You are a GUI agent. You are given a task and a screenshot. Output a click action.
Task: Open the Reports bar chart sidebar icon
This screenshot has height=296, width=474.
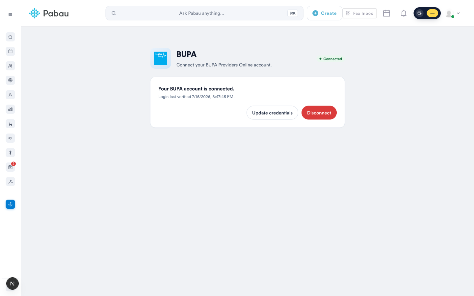pos(10,109)
